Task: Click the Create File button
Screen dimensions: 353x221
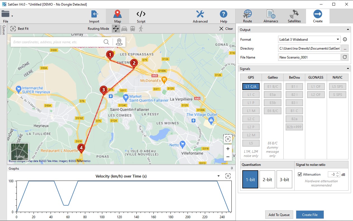Action: (x=310, y=215)
